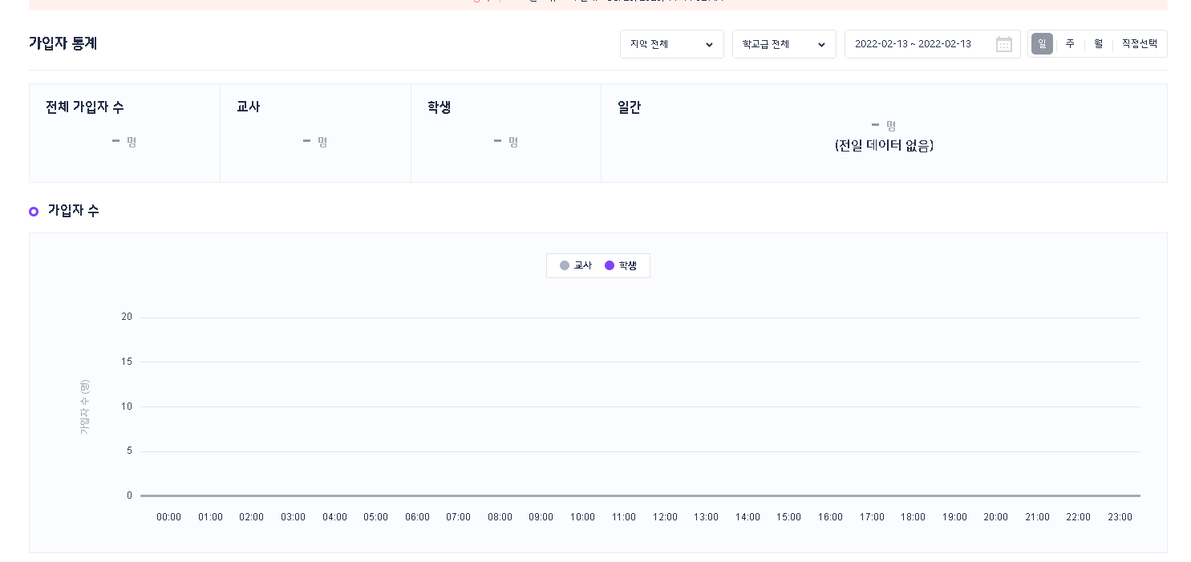Click the 가입자 통계 page heading
This screenshot has height=562, width=1191.
[63, 43]
